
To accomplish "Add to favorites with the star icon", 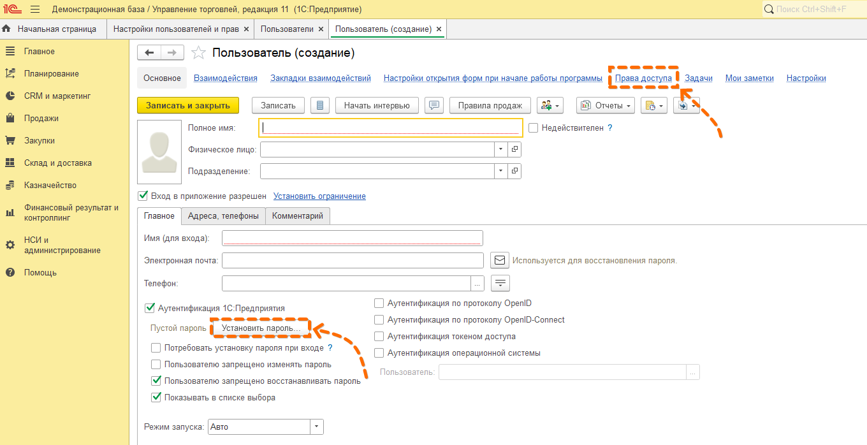I will click(199, 53).
